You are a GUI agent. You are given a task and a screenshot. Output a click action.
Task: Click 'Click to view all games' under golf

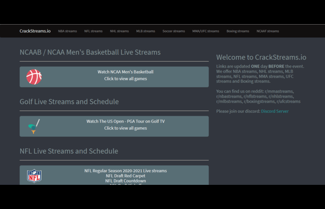126,128
